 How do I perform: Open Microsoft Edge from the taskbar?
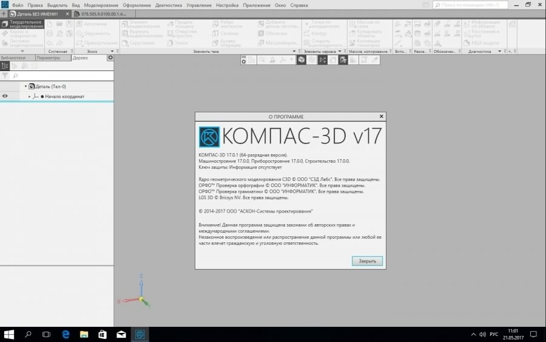tap(66, 334)
